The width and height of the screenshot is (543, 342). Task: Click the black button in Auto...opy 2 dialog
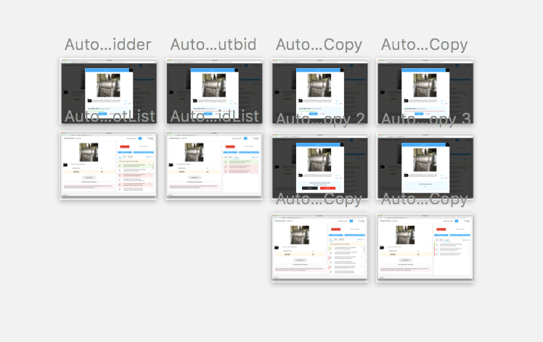(309, 188)
